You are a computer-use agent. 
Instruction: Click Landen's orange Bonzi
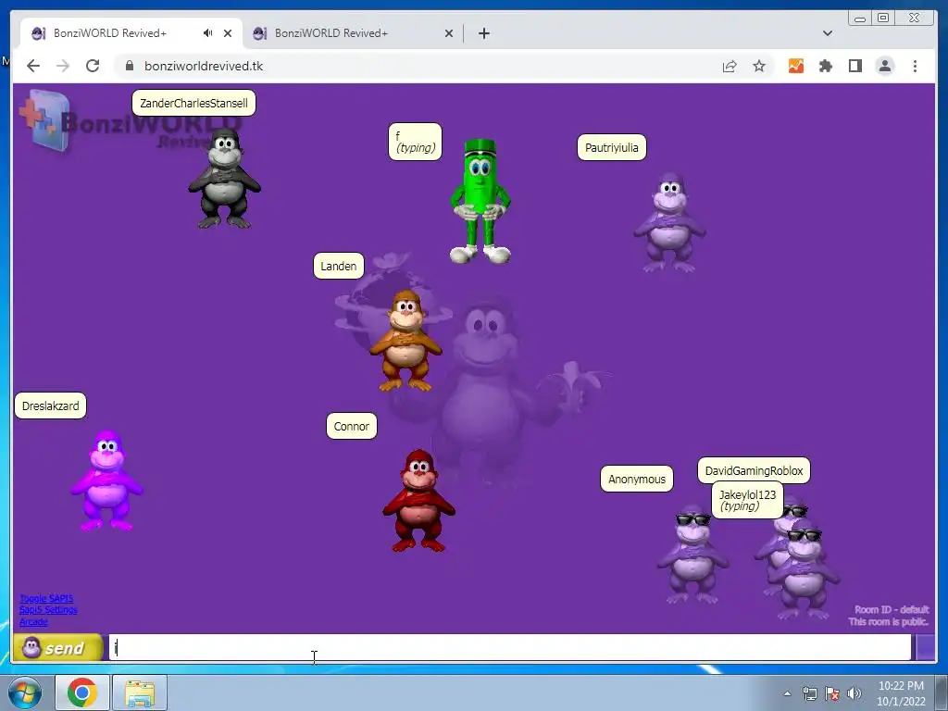coord(405,341)
